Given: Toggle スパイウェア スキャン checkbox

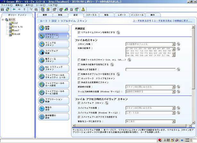Looking at the screenshot, I should tap(79, 103).
